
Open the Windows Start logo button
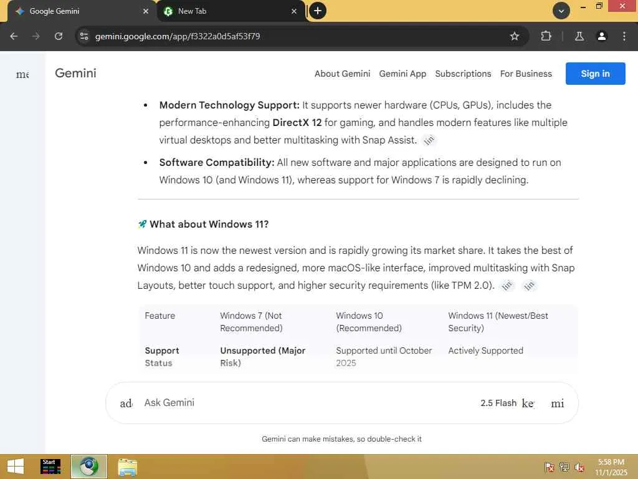(x=16, y=467)
